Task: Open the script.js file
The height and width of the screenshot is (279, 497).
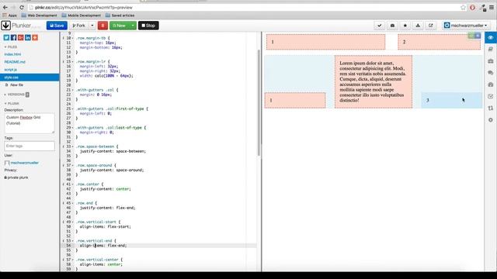Action: coord(11,70)
